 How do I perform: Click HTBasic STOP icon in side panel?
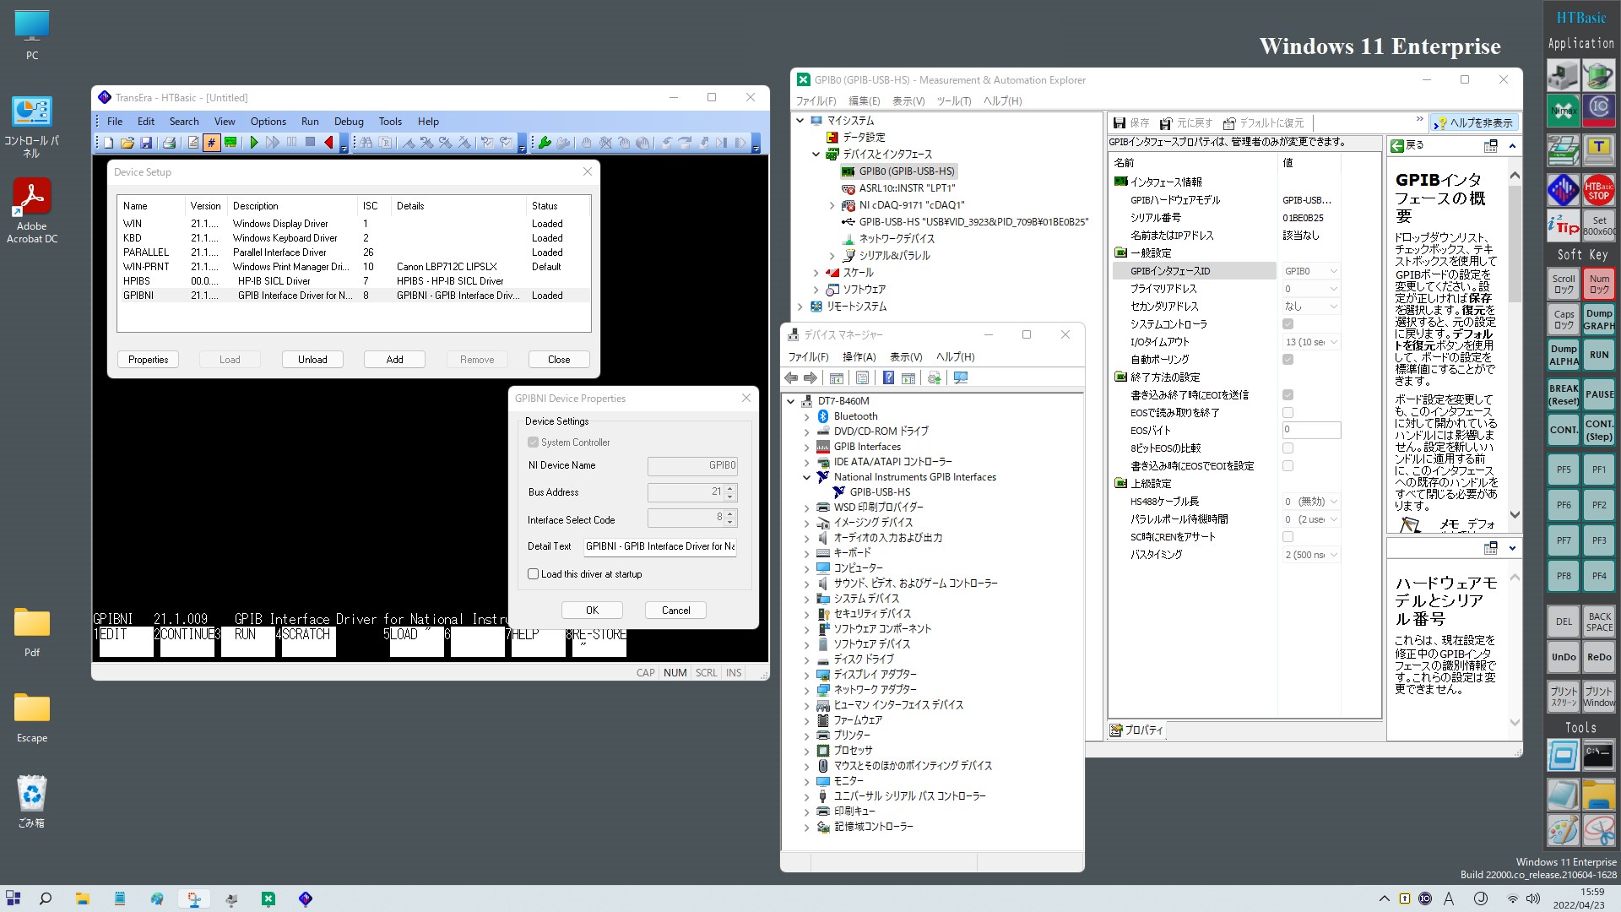pyautogui.click(x=1598, y=190)
